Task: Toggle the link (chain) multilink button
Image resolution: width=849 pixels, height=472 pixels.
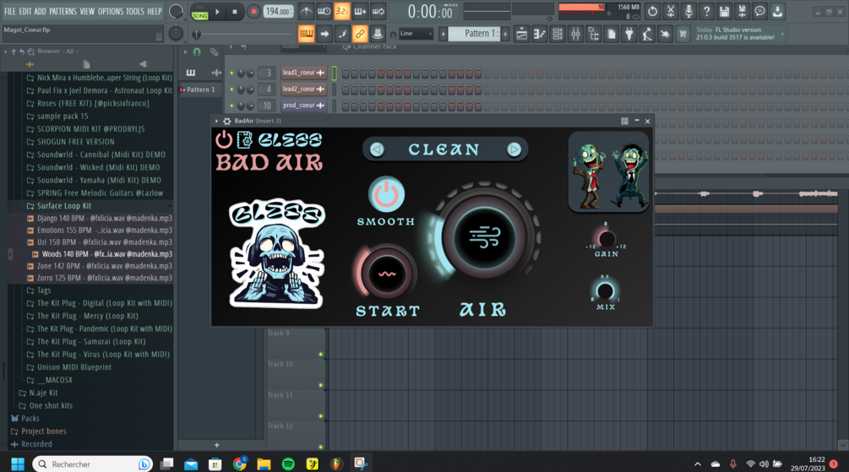Action: [360, 34]
